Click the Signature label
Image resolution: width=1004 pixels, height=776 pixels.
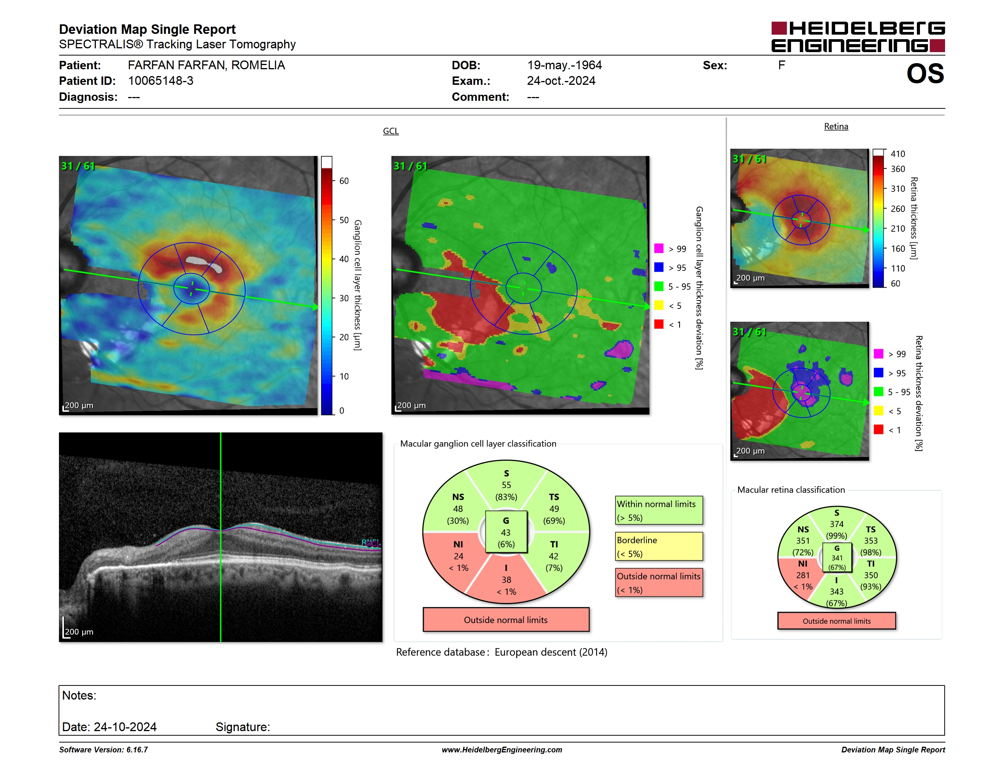pos(243,727)
